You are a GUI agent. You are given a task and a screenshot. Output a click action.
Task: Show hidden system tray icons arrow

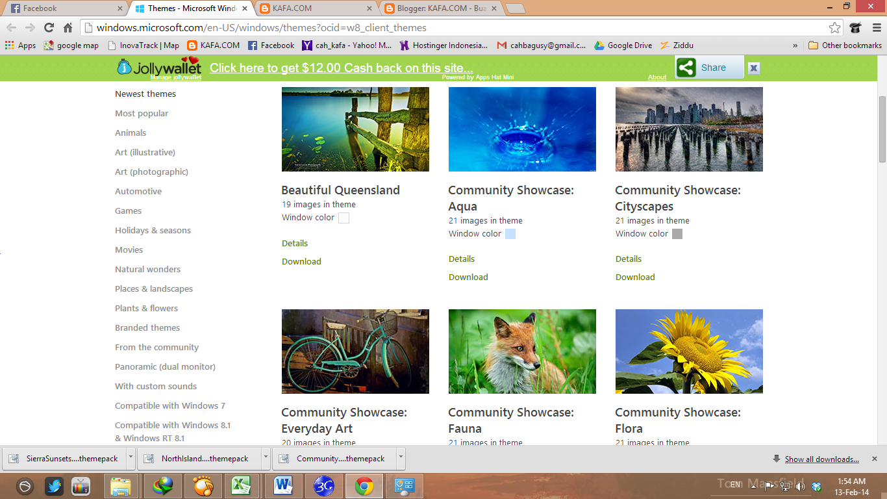click(x=753, y=485)
